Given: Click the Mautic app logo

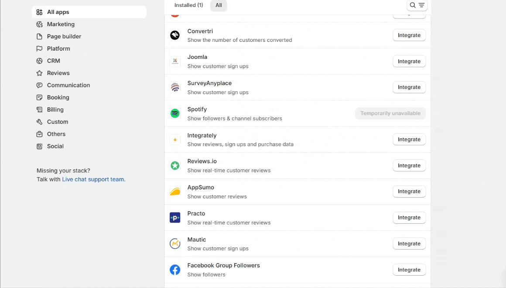Looking at the screenshot, I should click(175, 244).
